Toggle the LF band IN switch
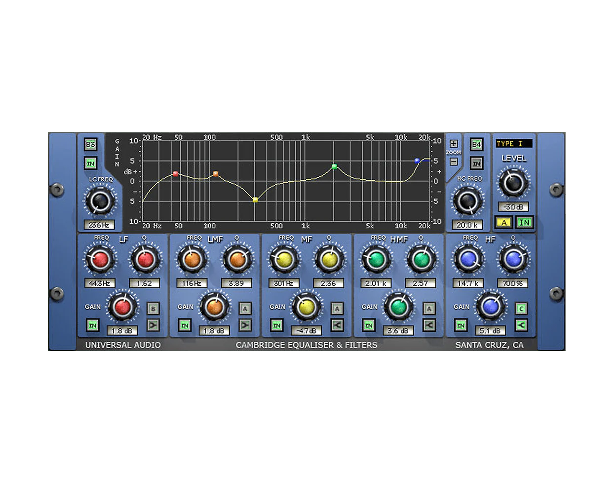 [x=92, y=325]
